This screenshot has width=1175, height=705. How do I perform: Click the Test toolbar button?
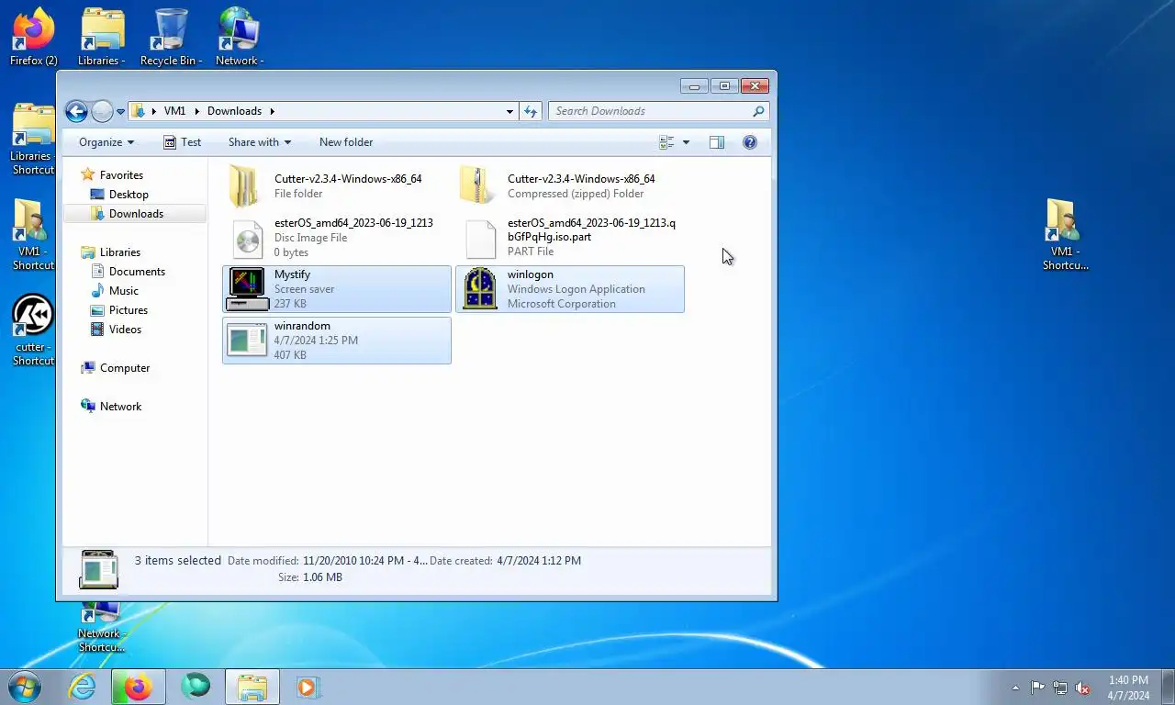[x=182, y=142]
